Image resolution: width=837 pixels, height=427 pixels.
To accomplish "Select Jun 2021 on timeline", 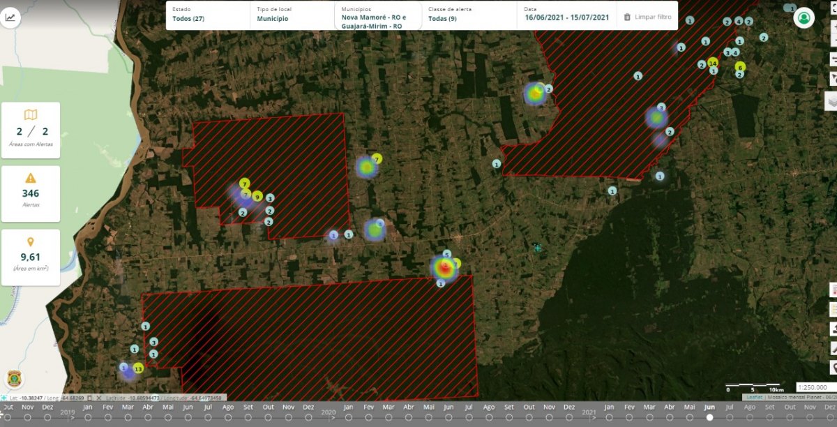I will click(x=709, y=417).
